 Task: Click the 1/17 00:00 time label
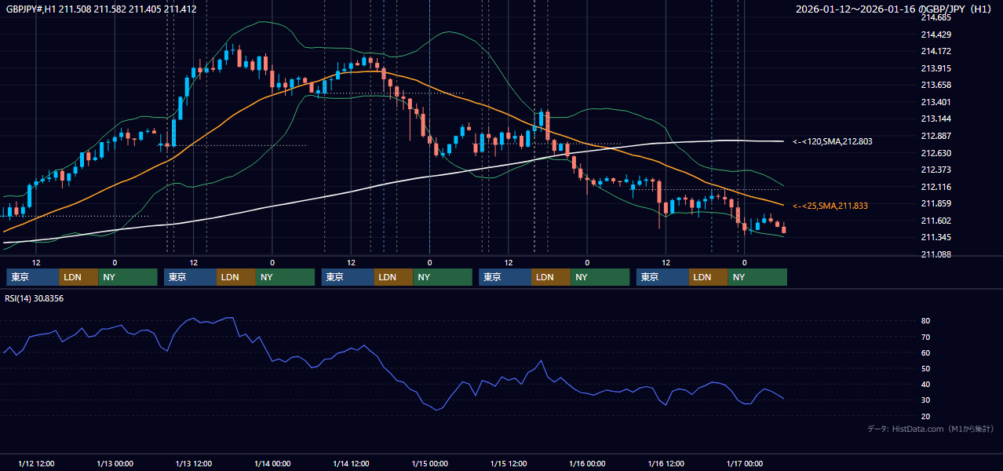(745, 464)
